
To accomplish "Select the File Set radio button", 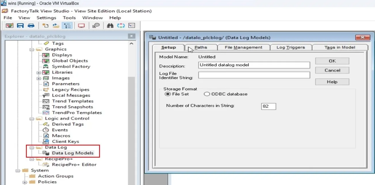I will (x=167, y=94).
